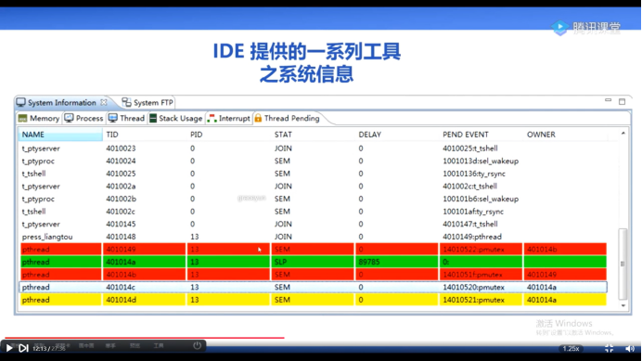
Task: Sort by the TID column header
Action: [x=145, y=135]
